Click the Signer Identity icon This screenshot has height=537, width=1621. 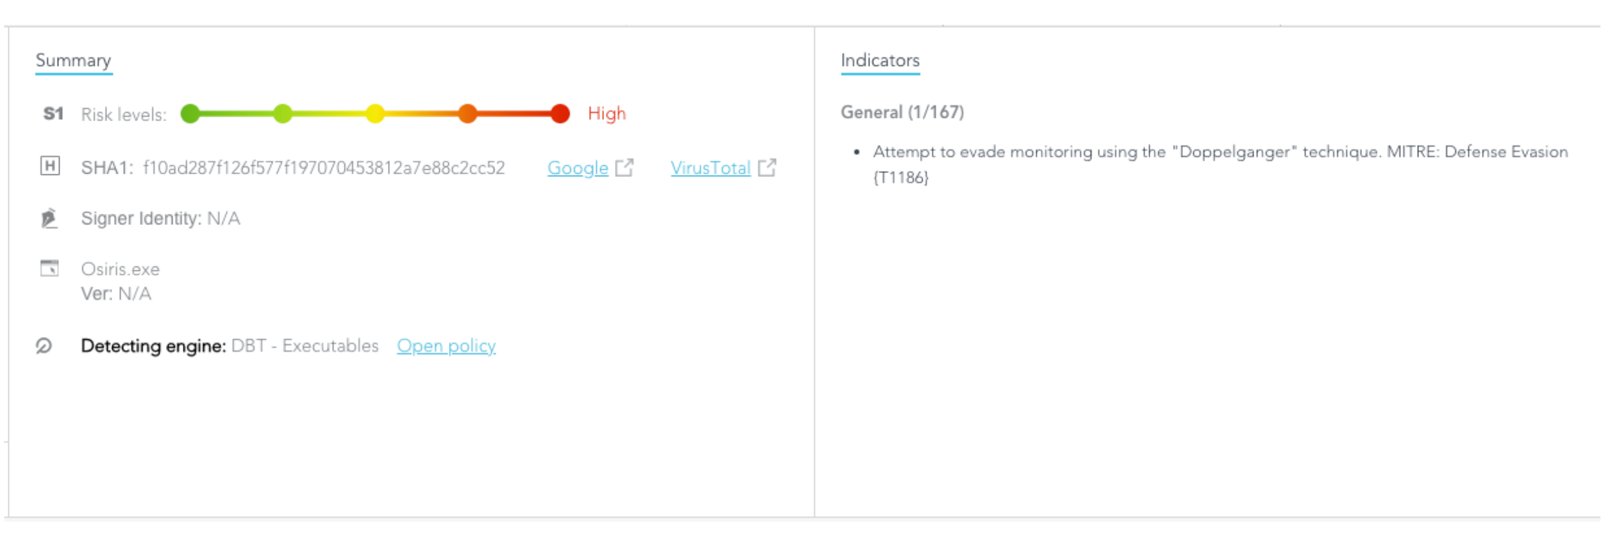(49, 219)
